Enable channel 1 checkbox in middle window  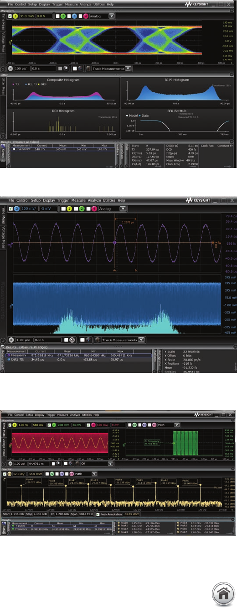tap(64, 209)
